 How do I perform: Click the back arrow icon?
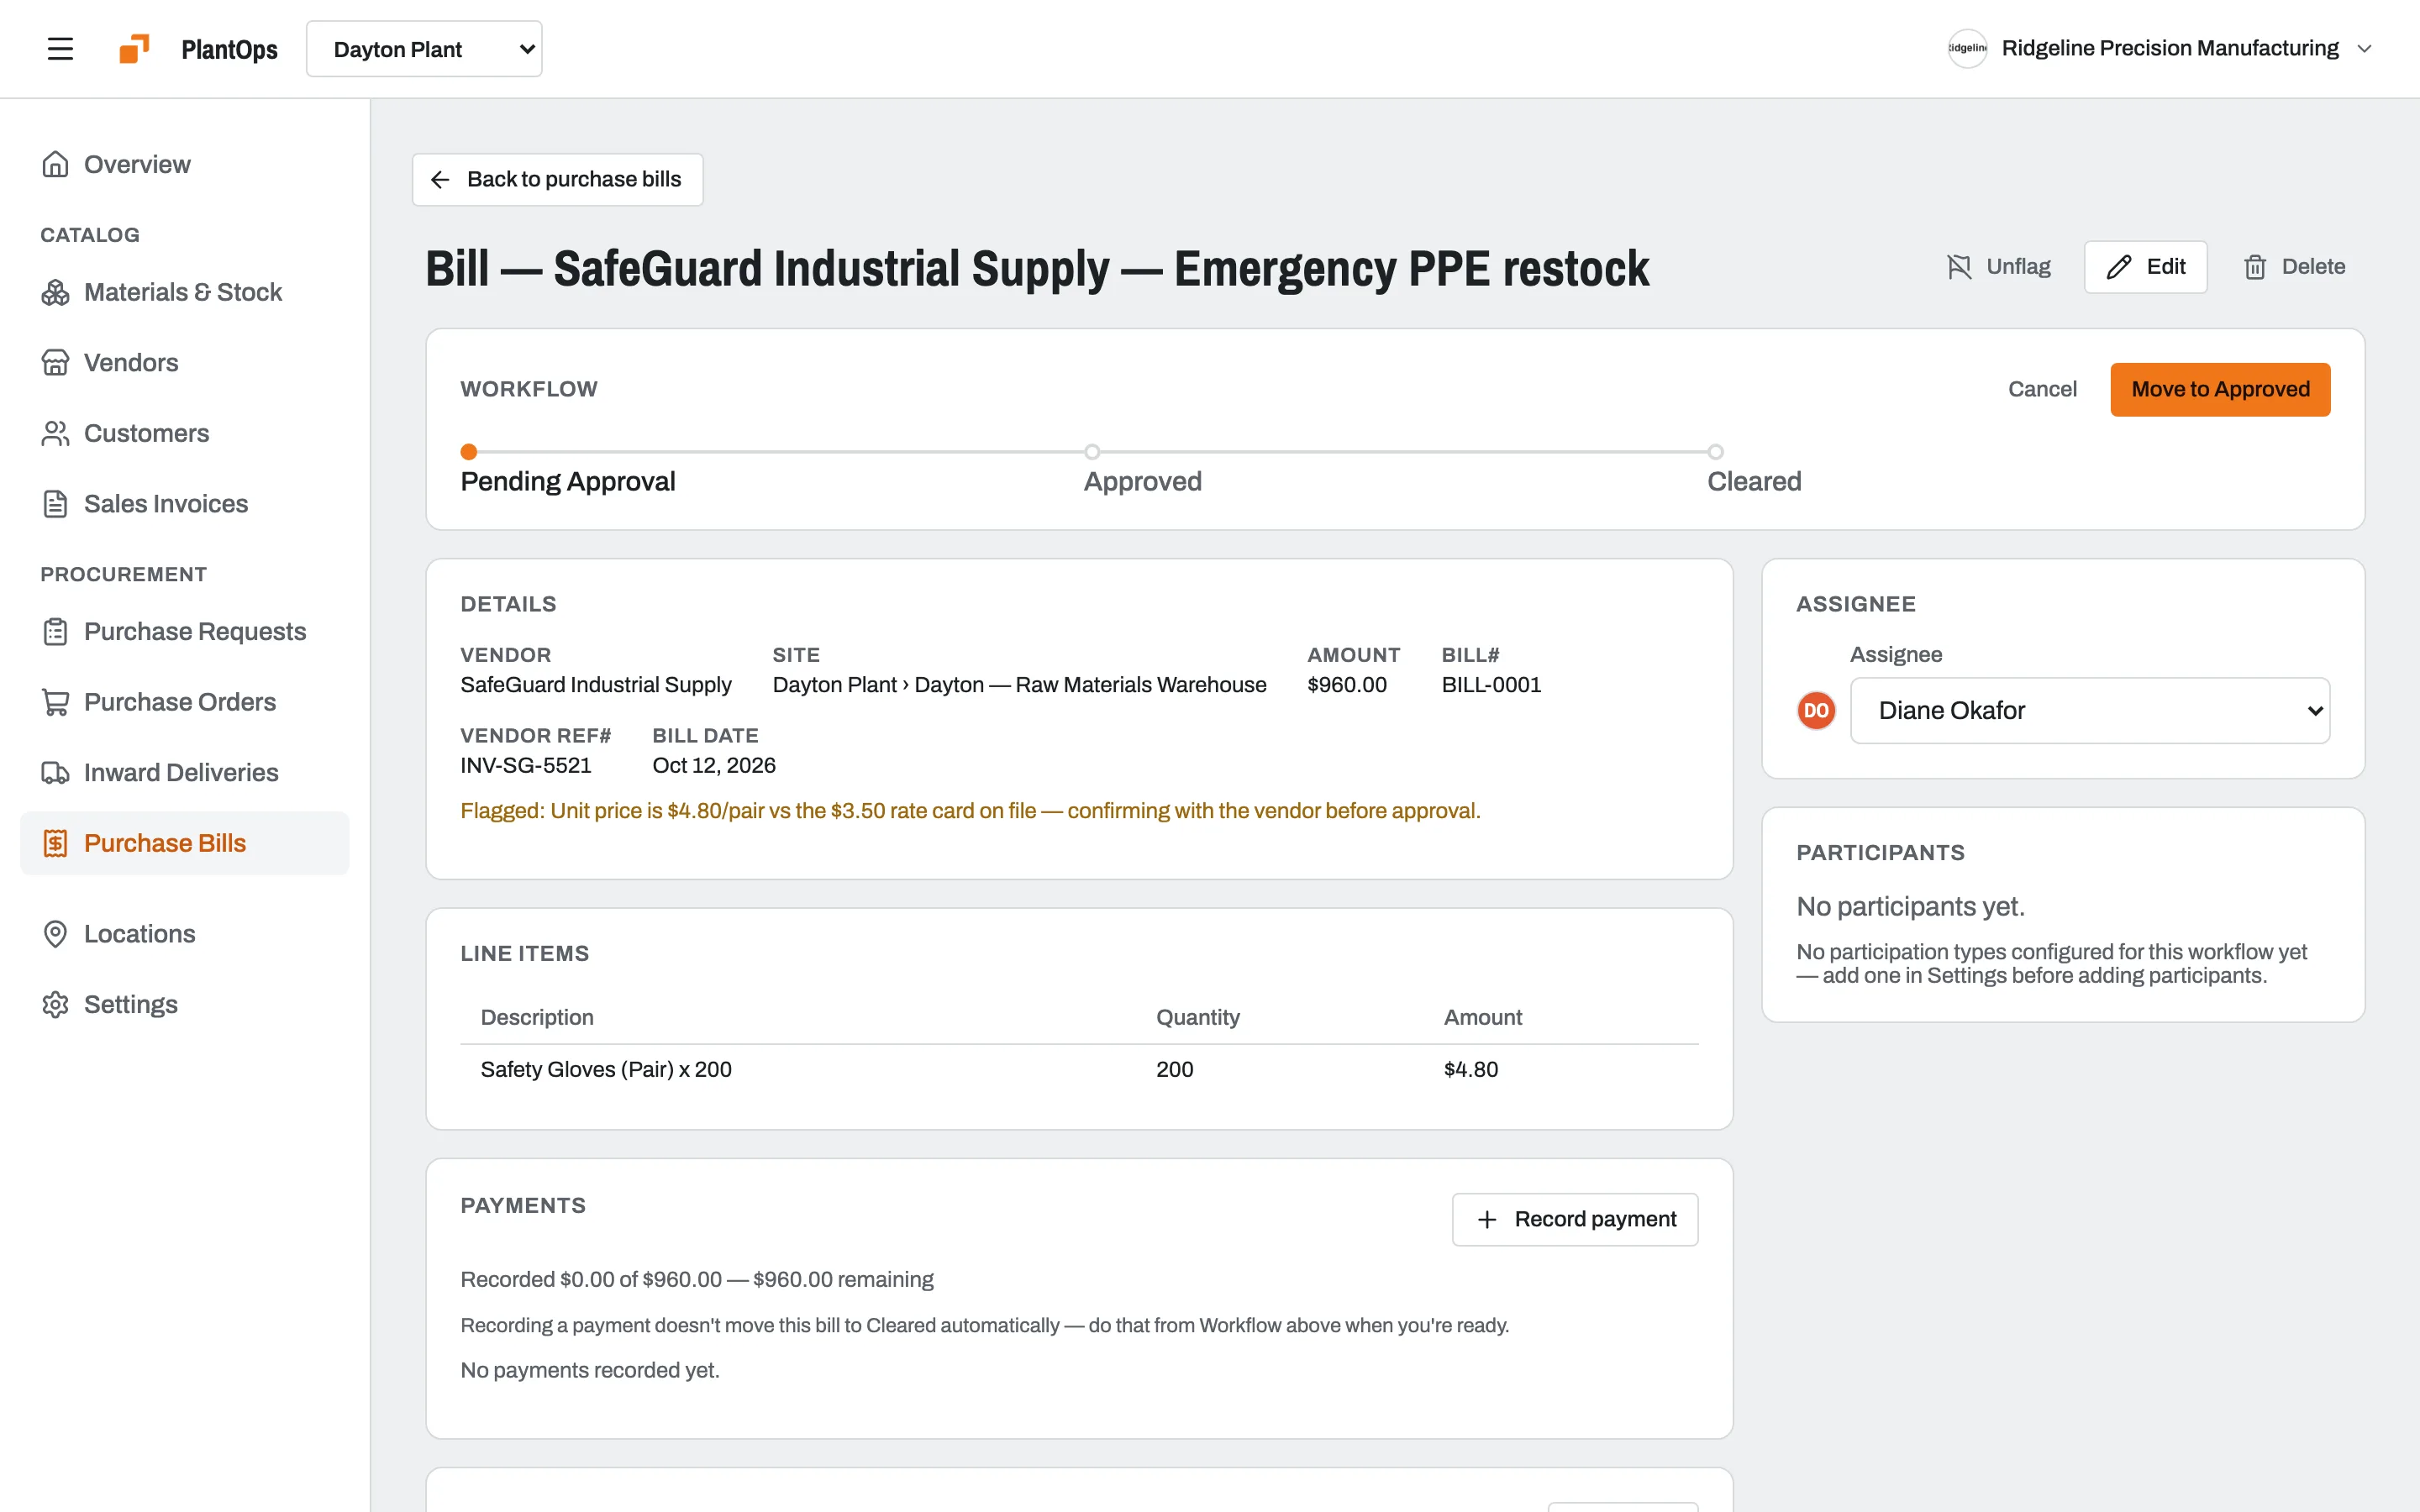(440, 180)
